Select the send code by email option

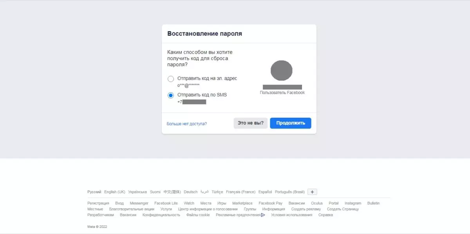point(171,79)
